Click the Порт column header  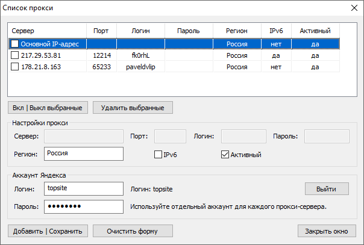tap(101, 30)
